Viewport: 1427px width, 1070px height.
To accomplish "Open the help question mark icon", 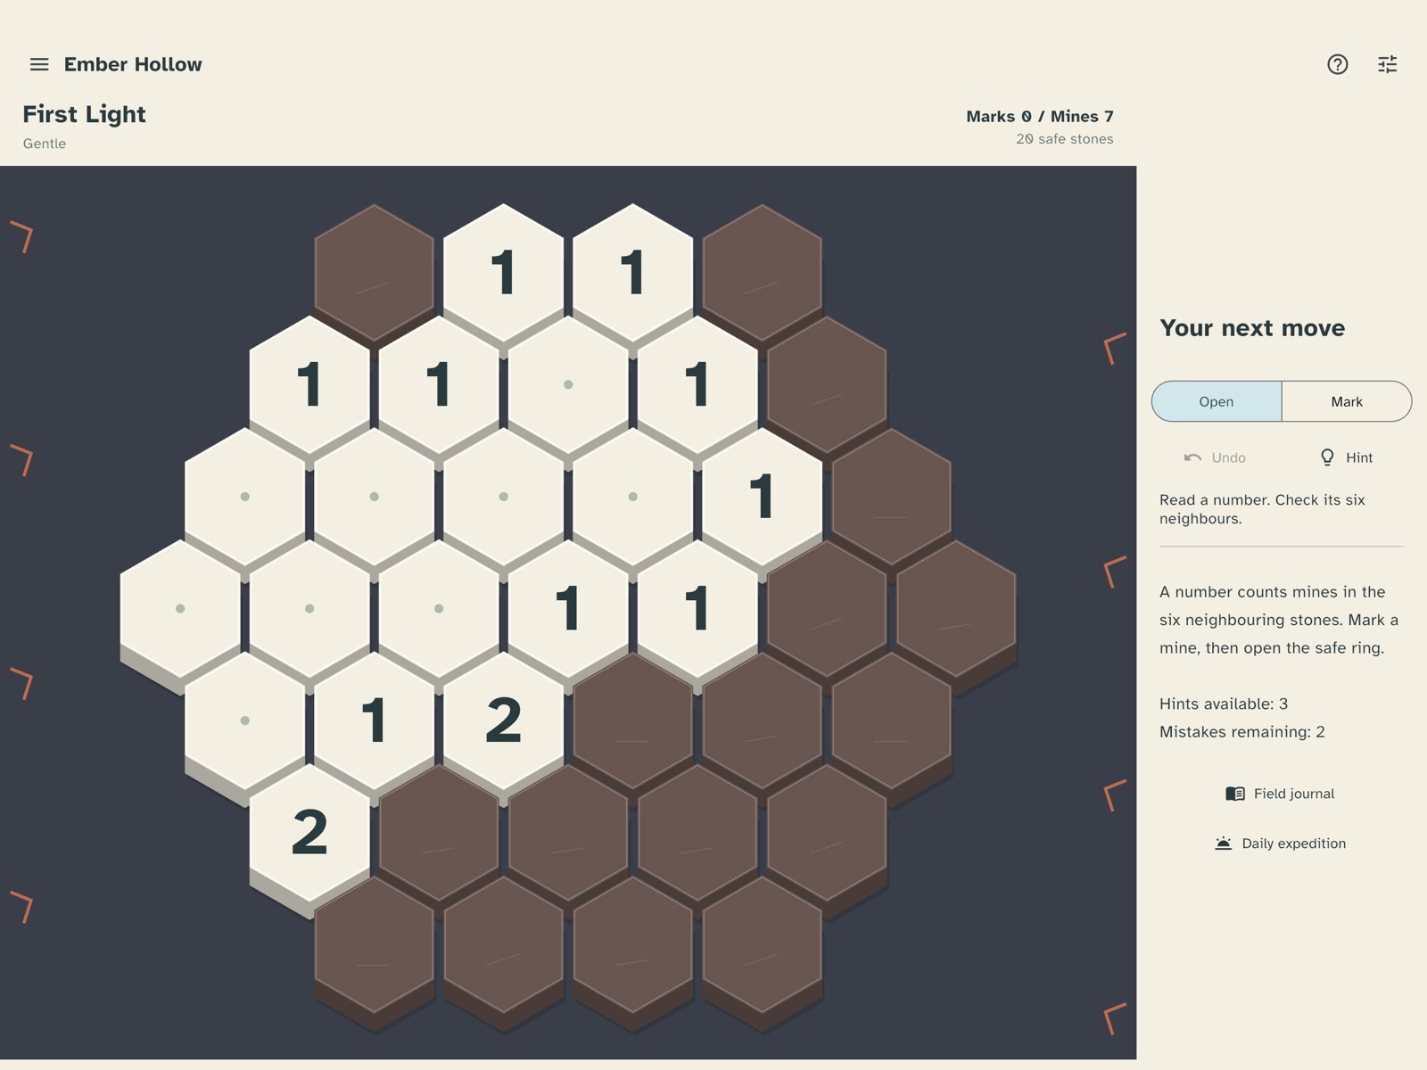I will coord(1337,64).
